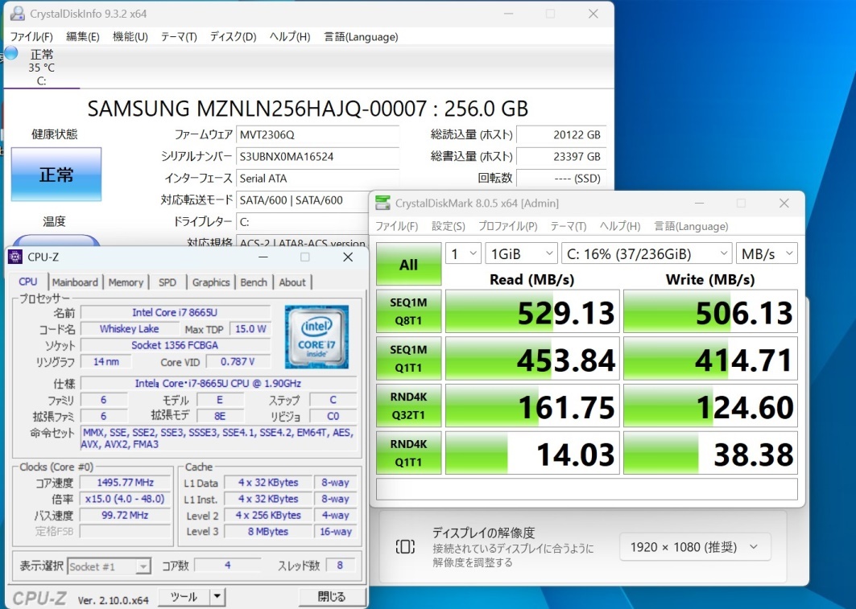
Task: Click the green All button in CrystalDiskMark
Action: [408, 265]
